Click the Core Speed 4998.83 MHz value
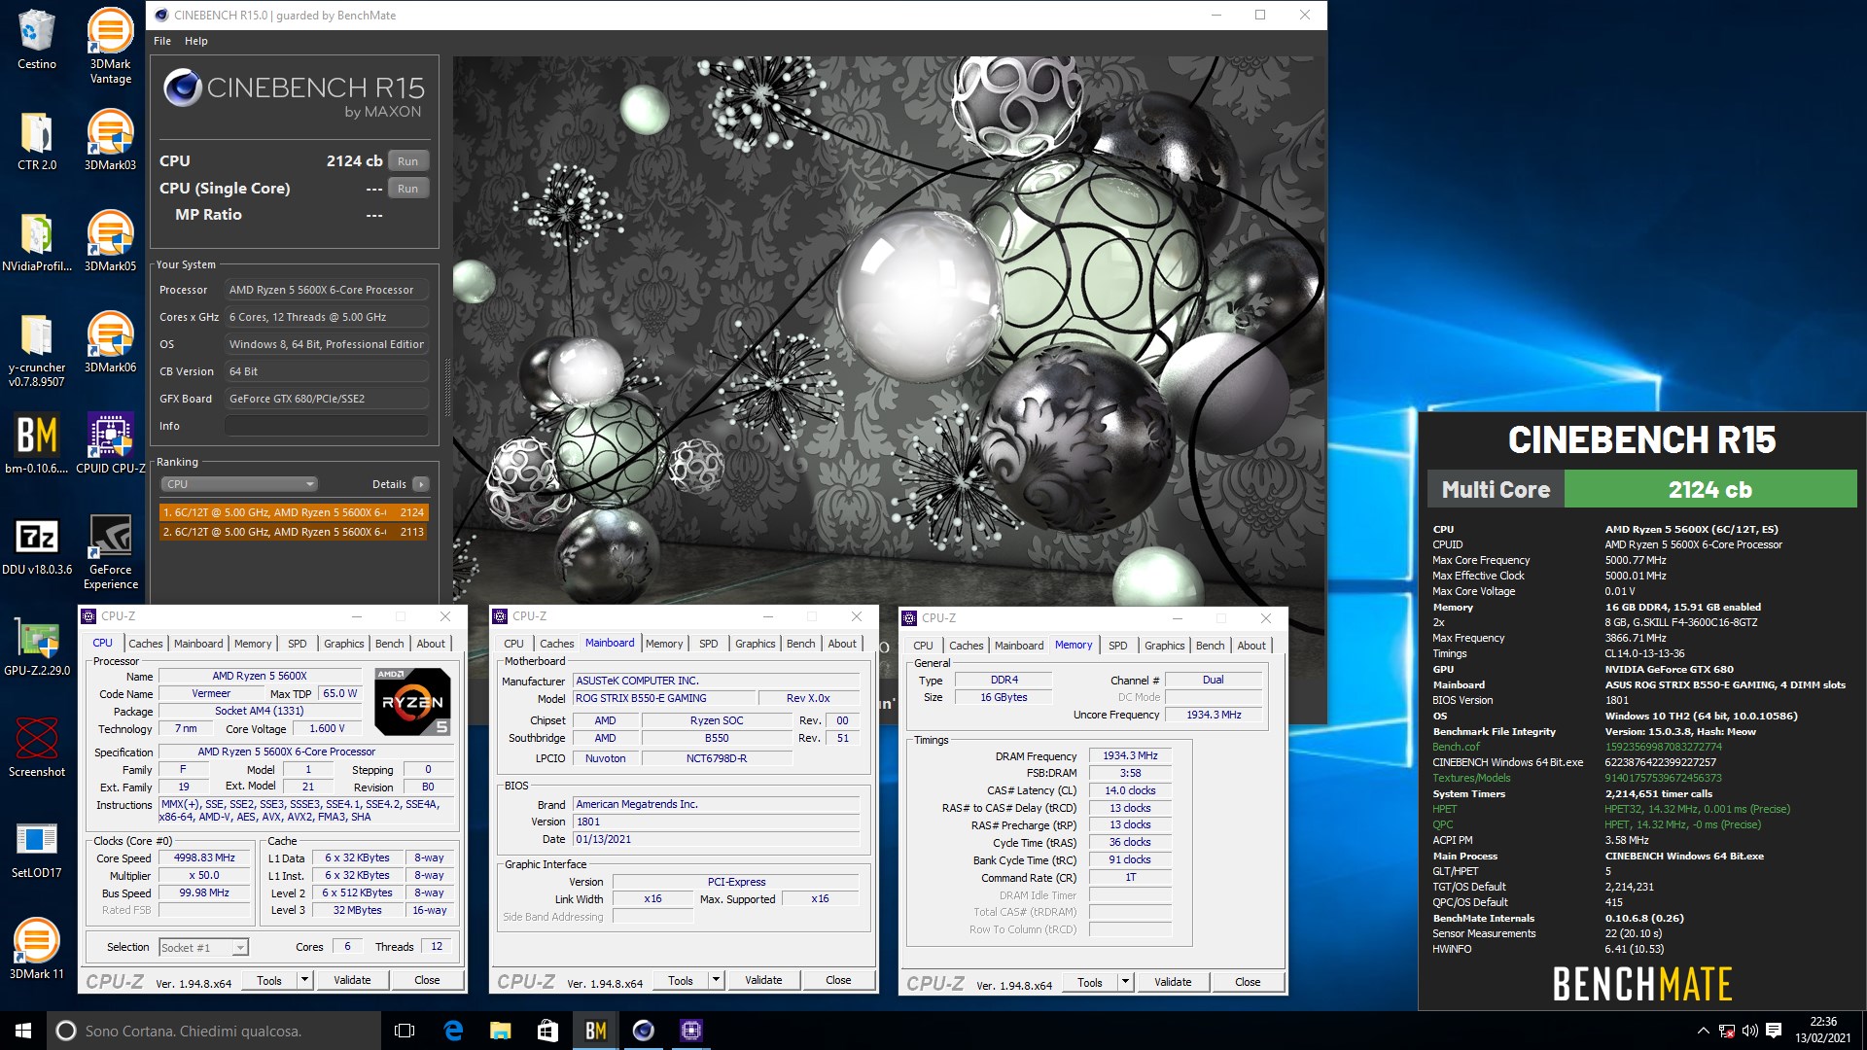The image size is (1867, 1050). point(204,858)
